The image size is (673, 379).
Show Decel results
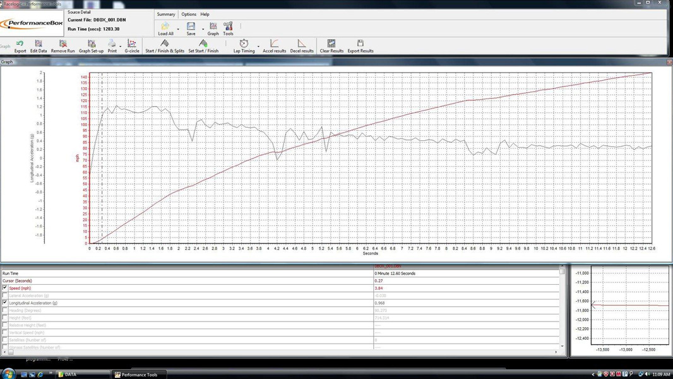[x=302, y=45]
